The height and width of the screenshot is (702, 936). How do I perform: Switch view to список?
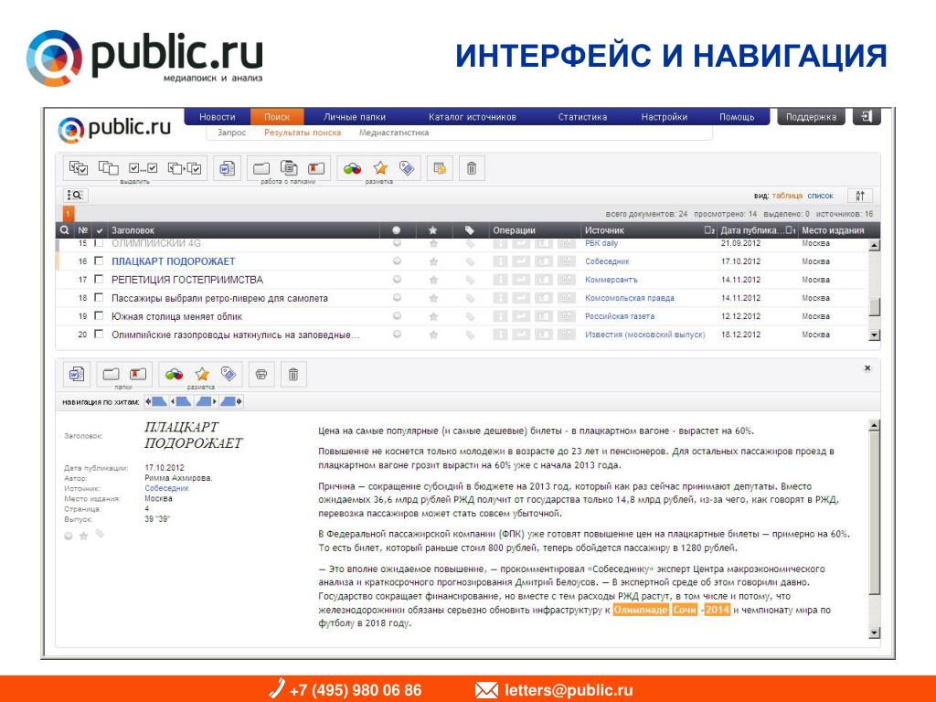click(x=820, y=196)
